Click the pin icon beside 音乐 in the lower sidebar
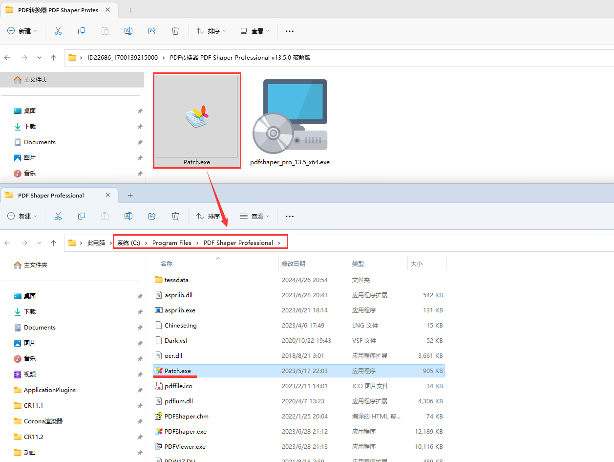 (140, 359)
